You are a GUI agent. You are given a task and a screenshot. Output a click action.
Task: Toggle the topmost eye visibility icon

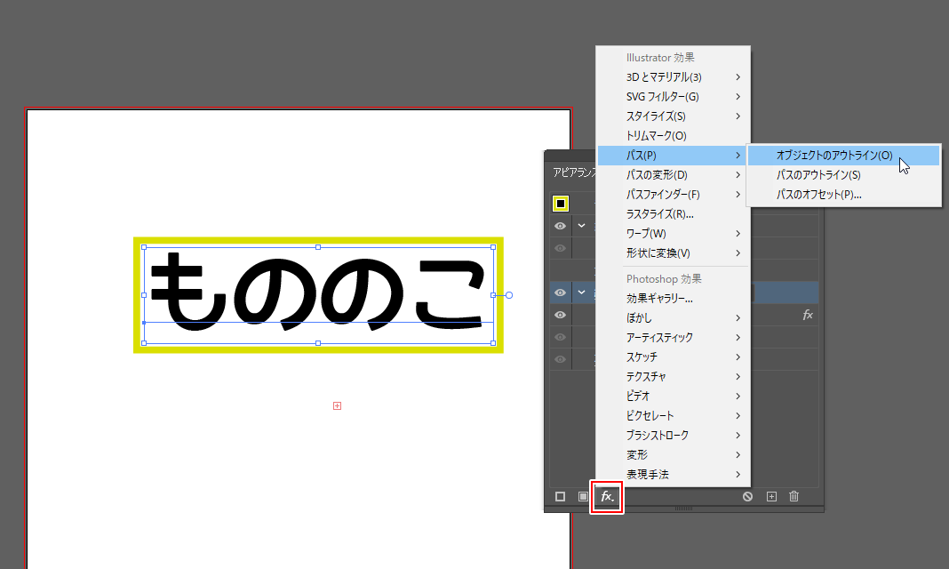pyautogui.click(x=561, y=227)
